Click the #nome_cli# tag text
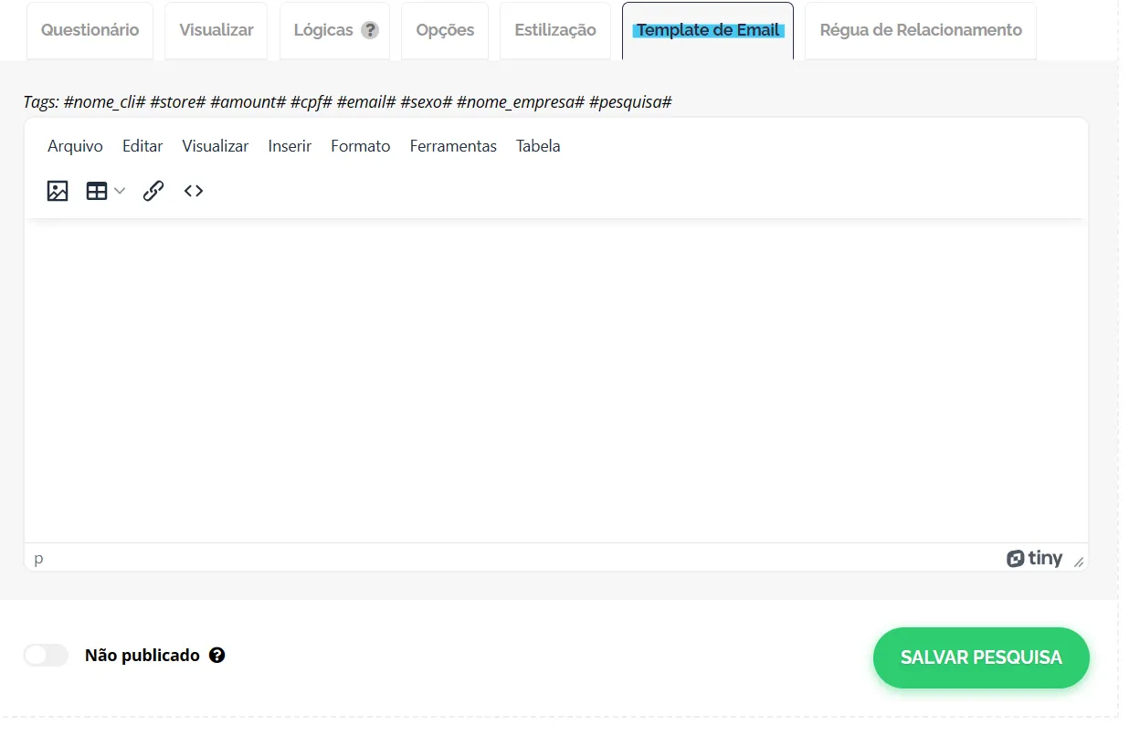Screen dimensions: 1140x736 tap(105, 101)
